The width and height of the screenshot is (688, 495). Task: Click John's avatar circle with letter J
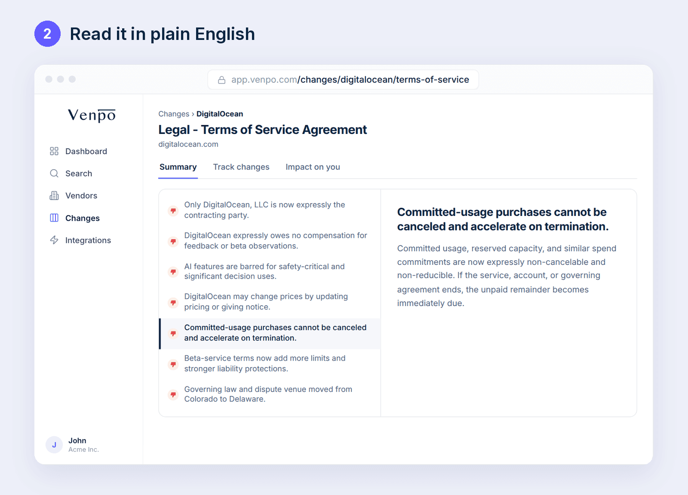[54, 445]
